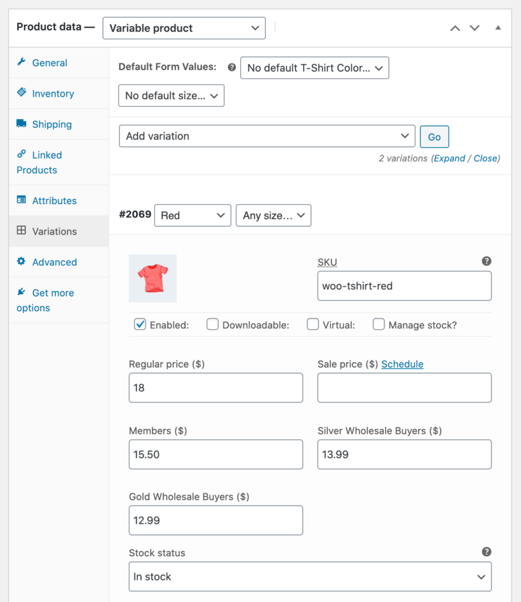The image size is (521, 602).
Task: Open Advanced settings via gear icon
Action: (x=21, y=262)
